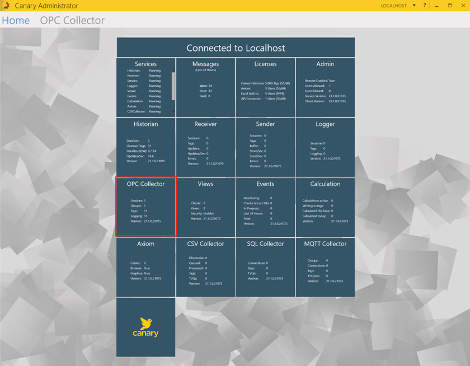
Task: Select the 'Logger: Running' row in Services
Action: tap(144, 86)
